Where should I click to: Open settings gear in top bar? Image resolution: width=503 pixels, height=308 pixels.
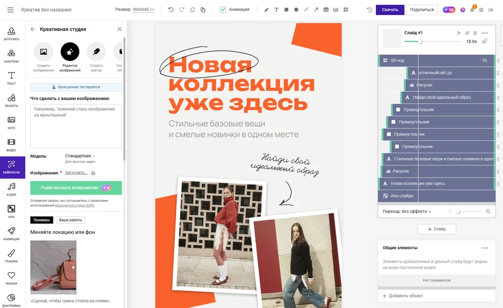tap(481, 10)
